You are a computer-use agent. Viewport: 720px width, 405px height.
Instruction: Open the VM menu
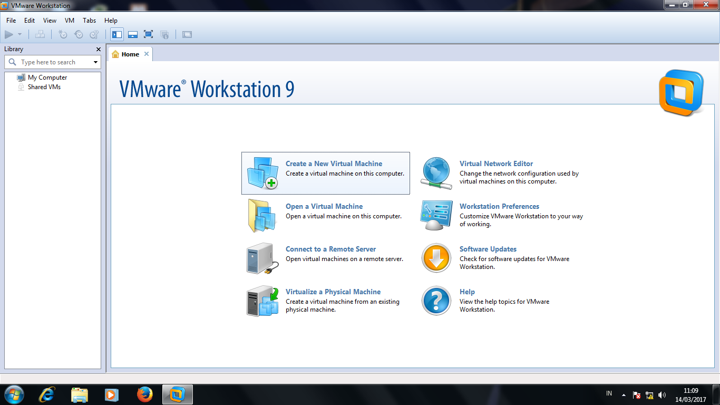70,21
